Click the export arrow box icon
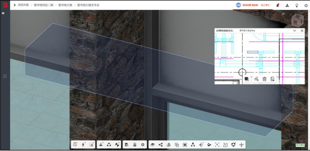This screenshot has width=310, height=151. [225, 145]
